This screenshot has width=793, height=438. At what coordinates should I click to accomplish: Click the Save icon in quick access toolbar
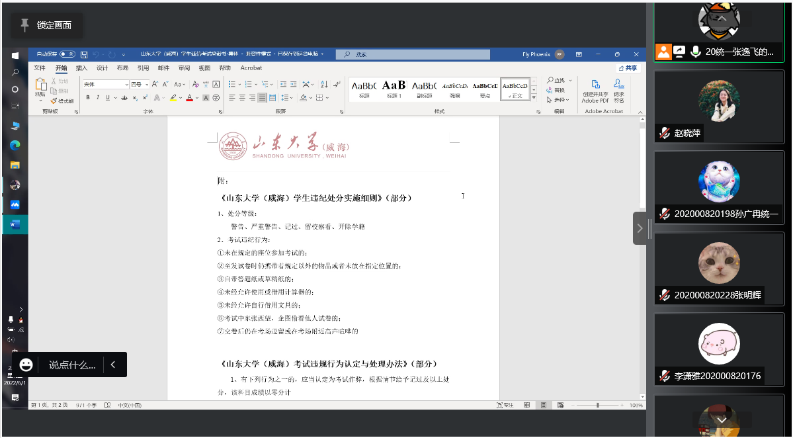[x=84, y=54]
